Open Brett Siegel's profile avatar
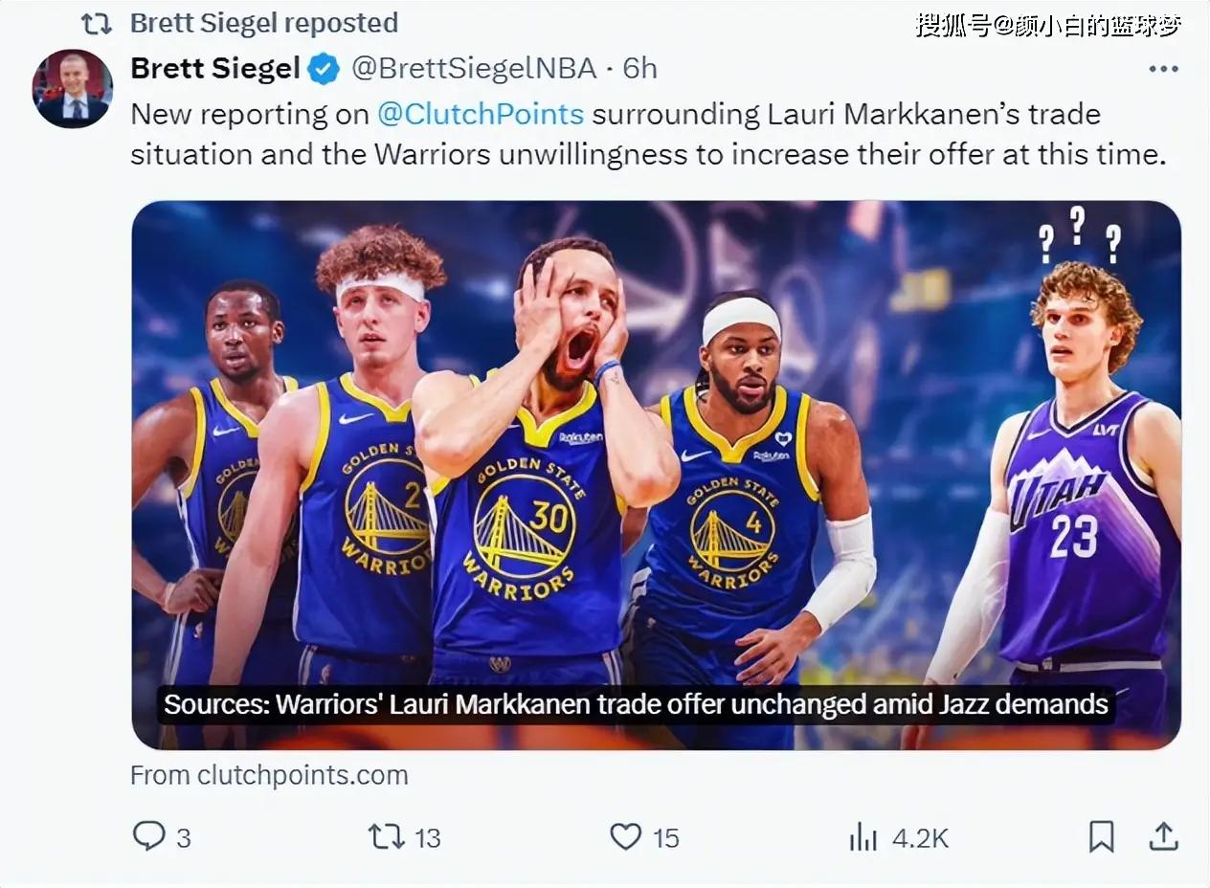The image size is (1210, 888). (x=73, y=88)
